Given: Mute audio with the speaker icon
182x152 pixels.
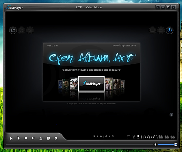Looking at the screenshot, I should click(x=155, y=145).
